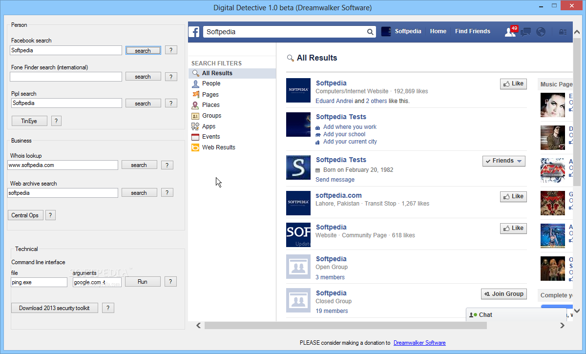This screenshot has height=354, width=586.
Task: Open Softpedia 192,869 likes page thumbnail
Action: click(x=298, y=90)
